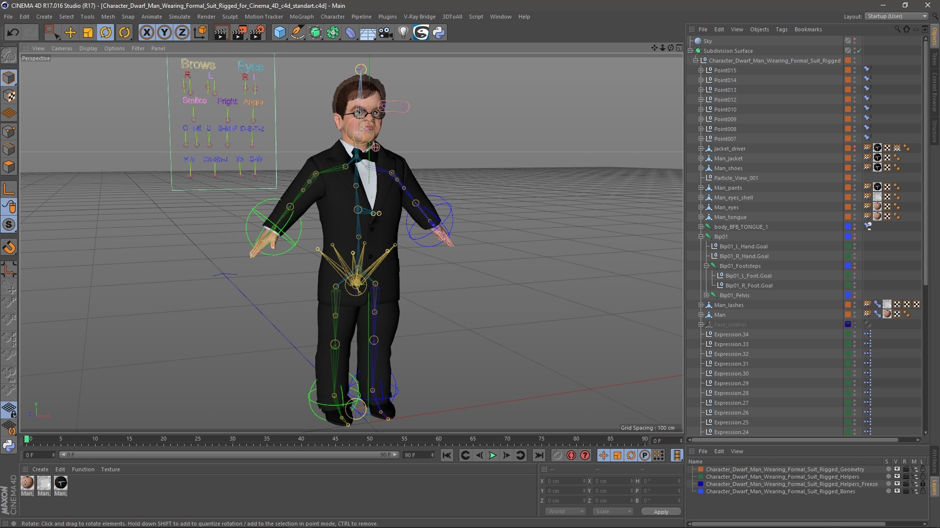The height and width of the screenshot is (528, 940).
Task: Open the Scale mode dropdown
Action: pyautogui.click(x=612, y=511)
